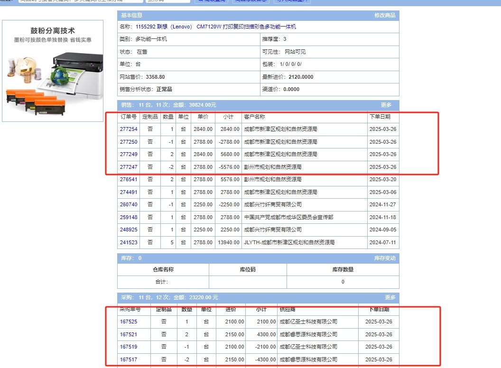
Task: Open sales order 277247
Action: (x=129, y=167)
